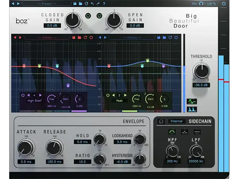The width and height of the screenshot is (239, 179).
Task: Click the Attack 0.0 ms value field
Action: 26,161
